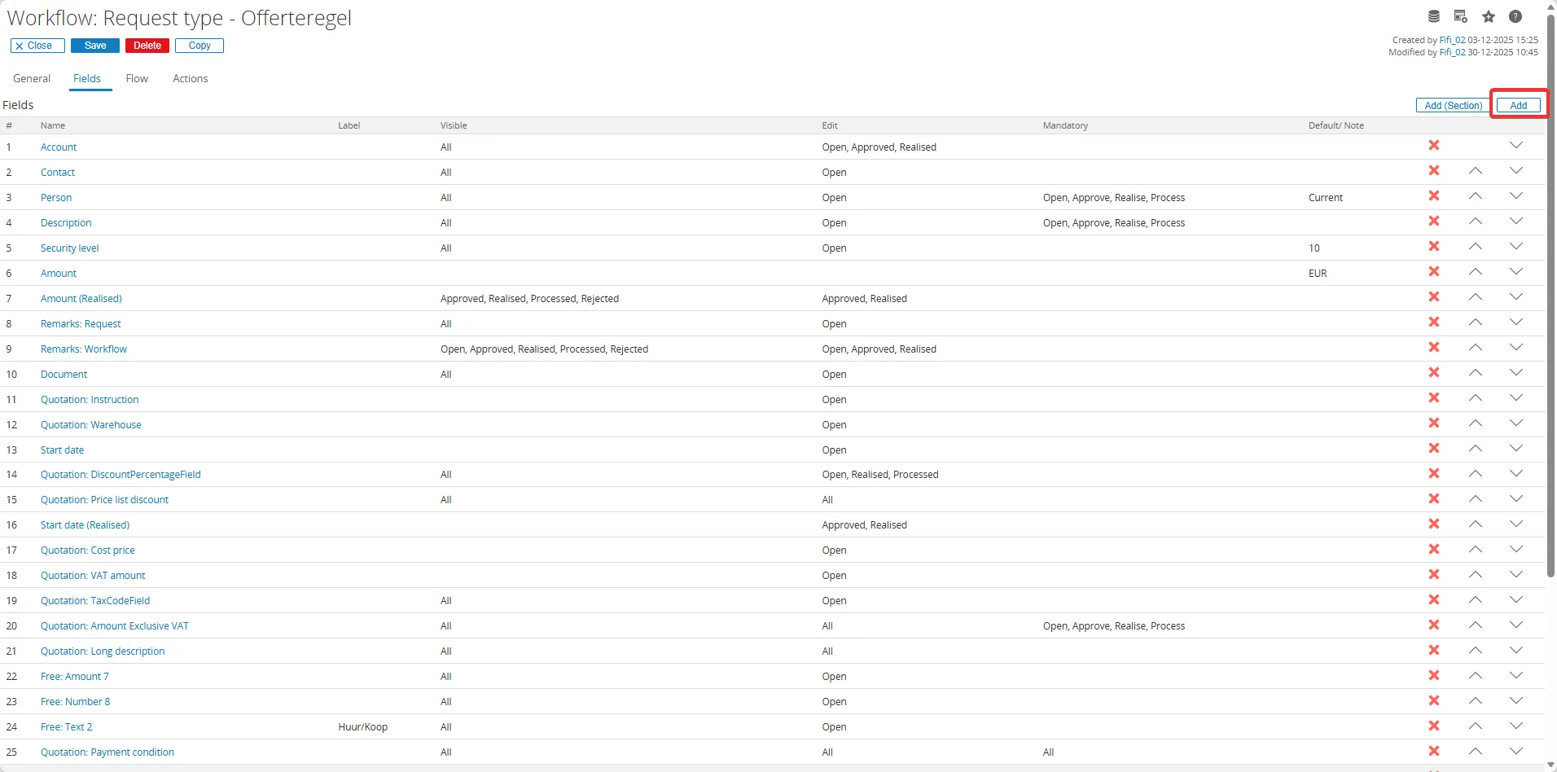Click the add-widget window icon in header

pos(1461,16)
